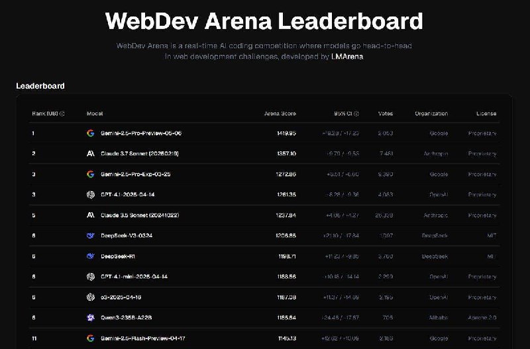Click the Qwen icon beside Qwen3-235B-A22B

(x=90, y=317)
